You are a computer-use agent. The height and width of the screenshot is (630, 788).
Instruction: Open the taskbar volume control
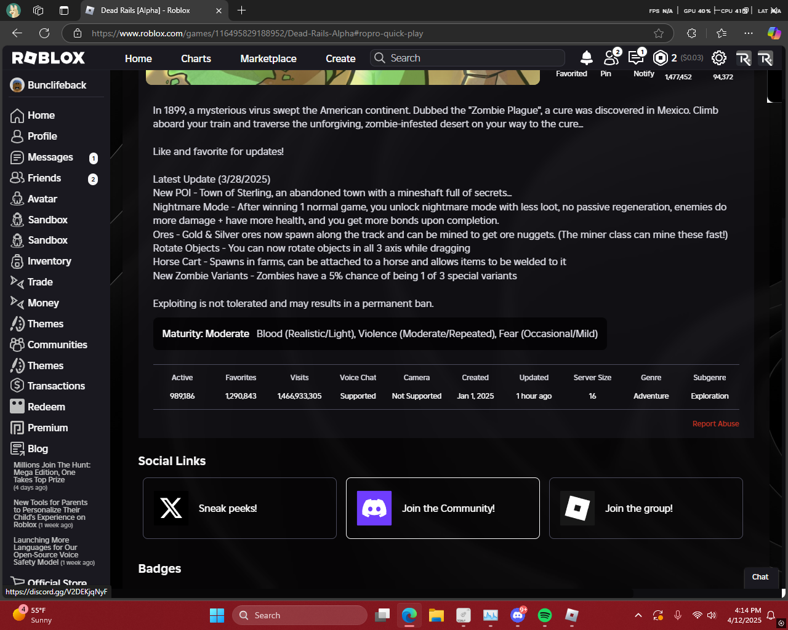point(712,615)
